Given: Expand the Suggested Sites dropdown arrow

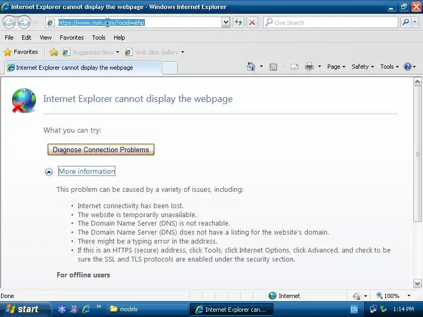Looking at the screenshot, I should point(117,52).
